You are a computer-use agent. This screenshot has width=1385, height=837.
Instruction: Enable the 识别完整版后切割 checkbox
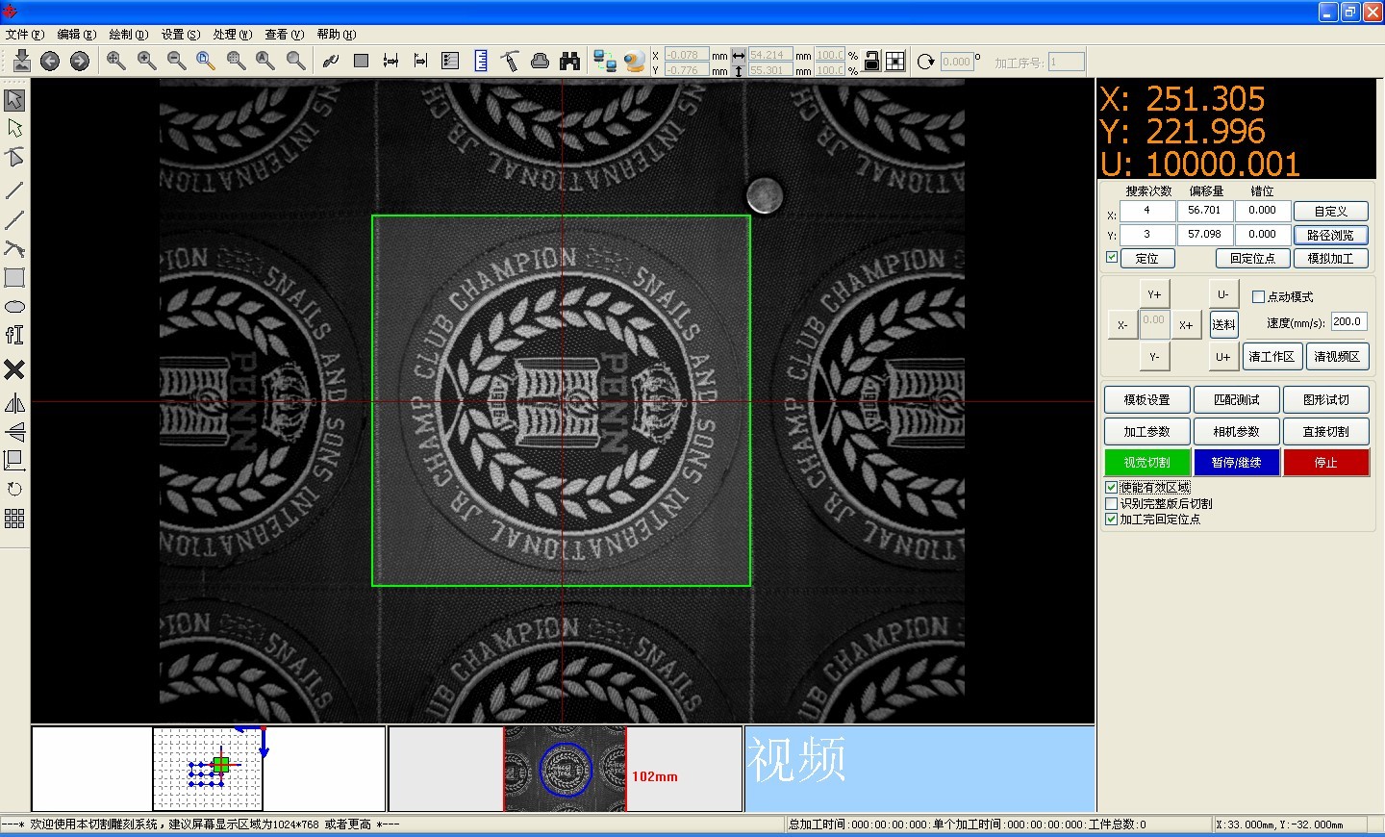pos(1112,503)
